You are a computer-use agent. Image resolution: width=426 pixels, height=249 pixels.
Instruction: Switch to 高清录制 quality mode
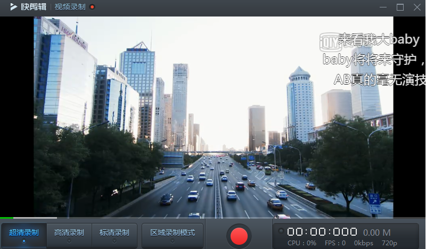tap(69, 235)
